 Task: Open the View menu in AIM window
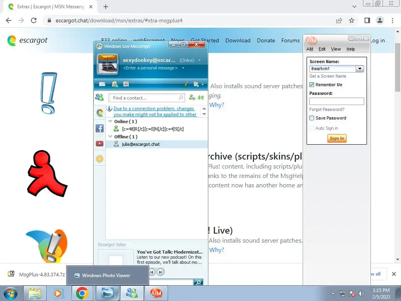(336, 49)
